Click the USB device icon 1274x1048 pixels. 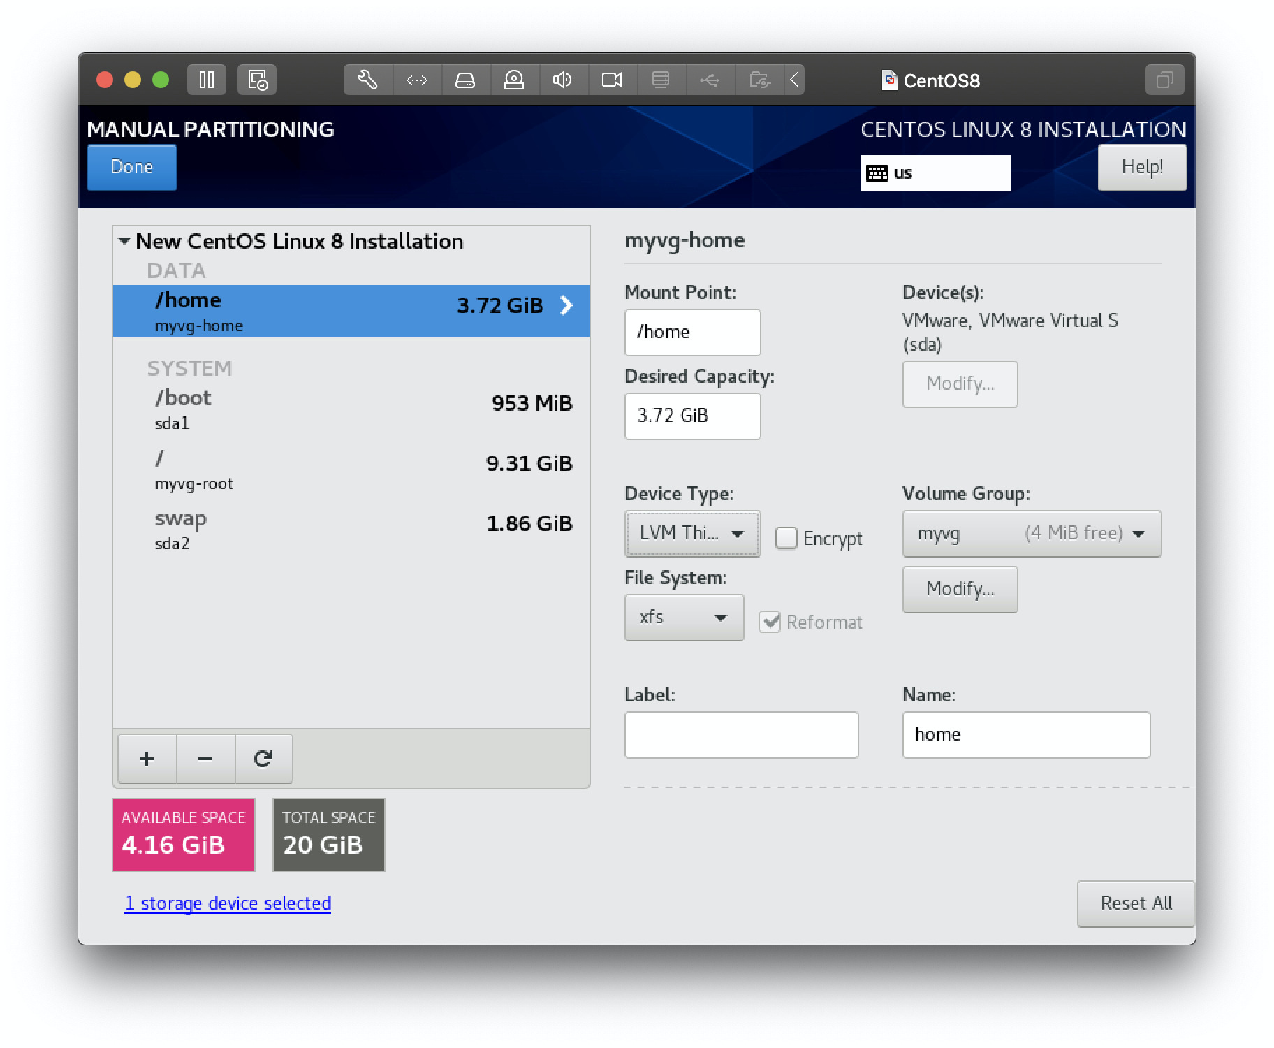coord(710,80)
